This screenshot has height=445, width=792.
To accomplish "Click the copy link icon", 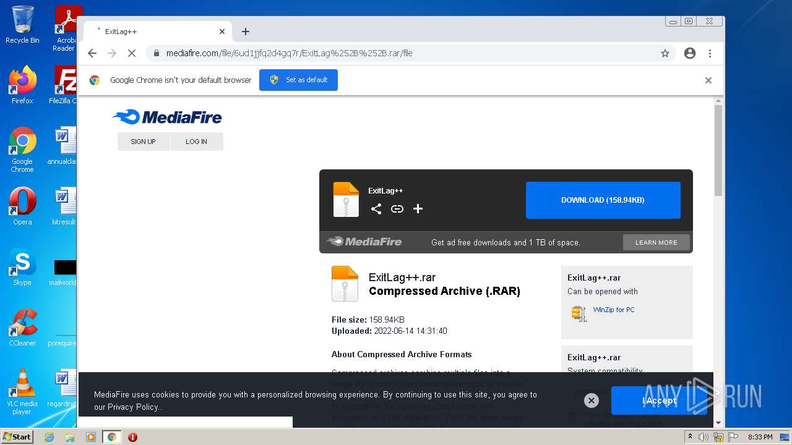I will tap(397, 209).
